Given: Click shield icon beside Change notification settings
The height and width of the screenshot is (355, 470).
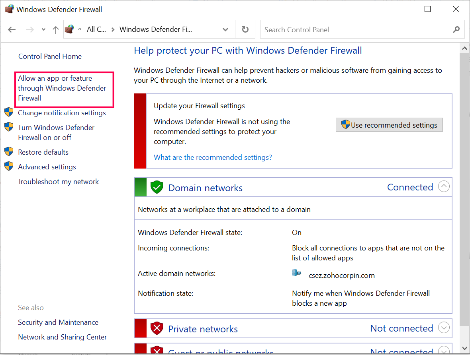Looking at the screenshot, I should [x=9, y=112].
